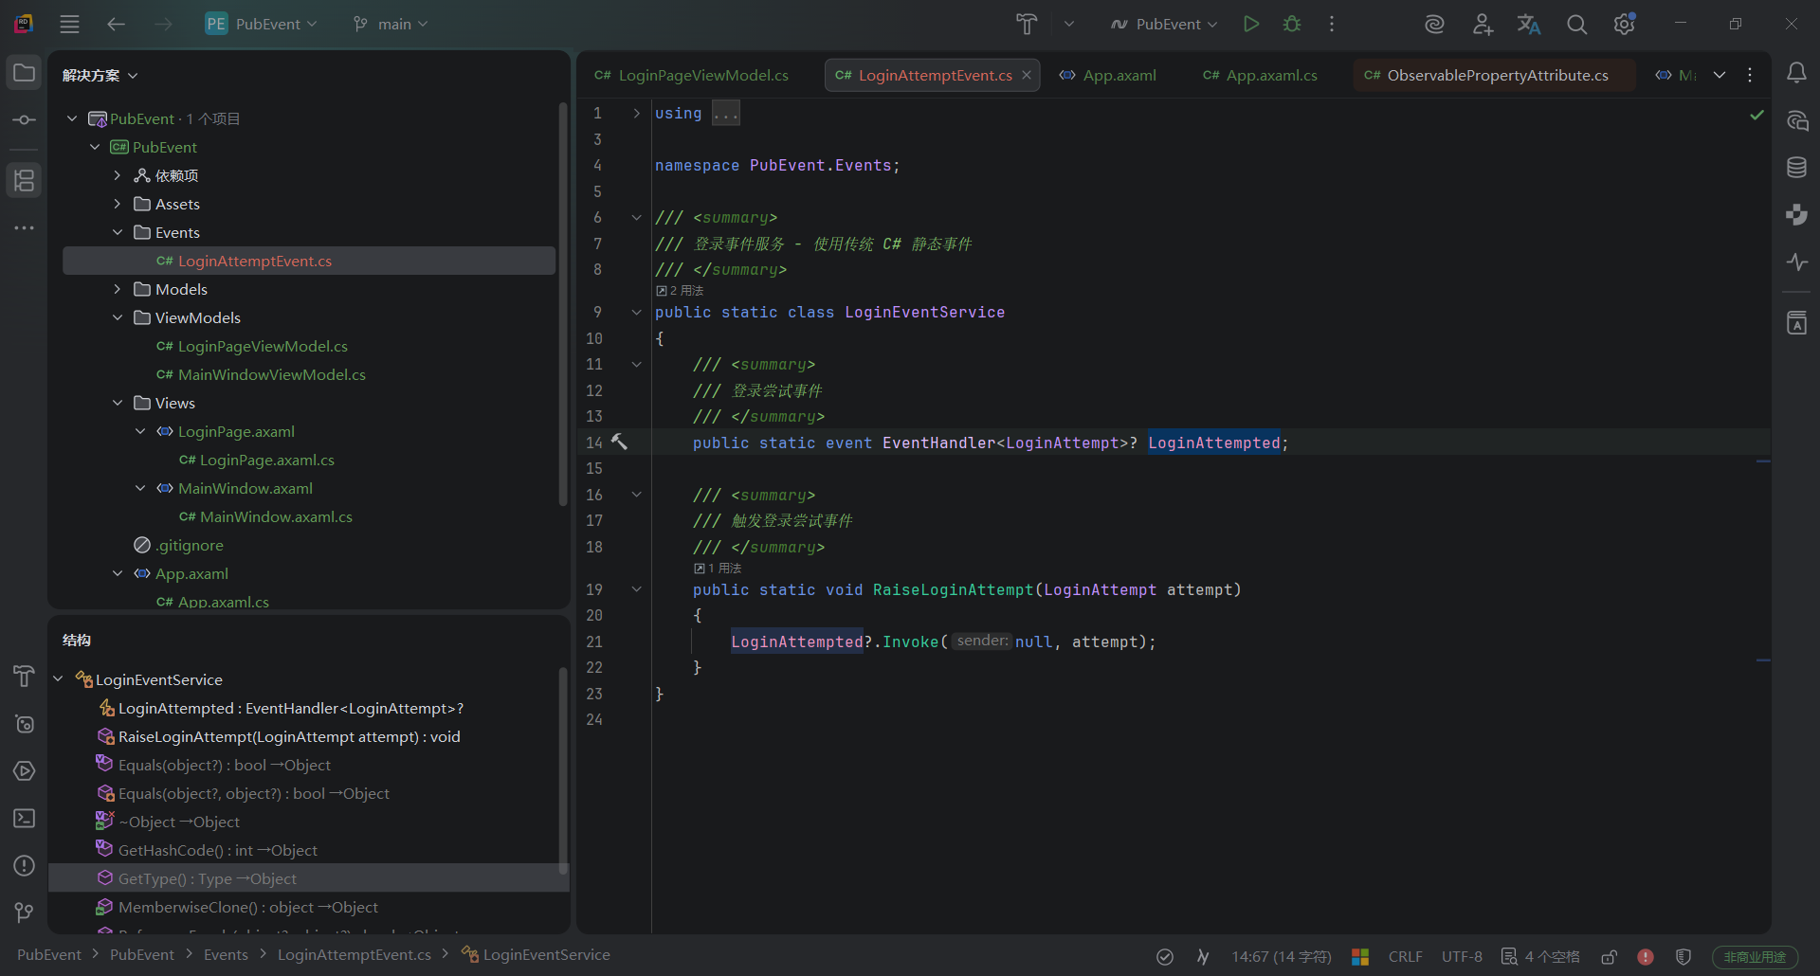Screen dimensions: 1820x976
Task: Toggle the Explorer folder tool window button
Action: [24, 73]
